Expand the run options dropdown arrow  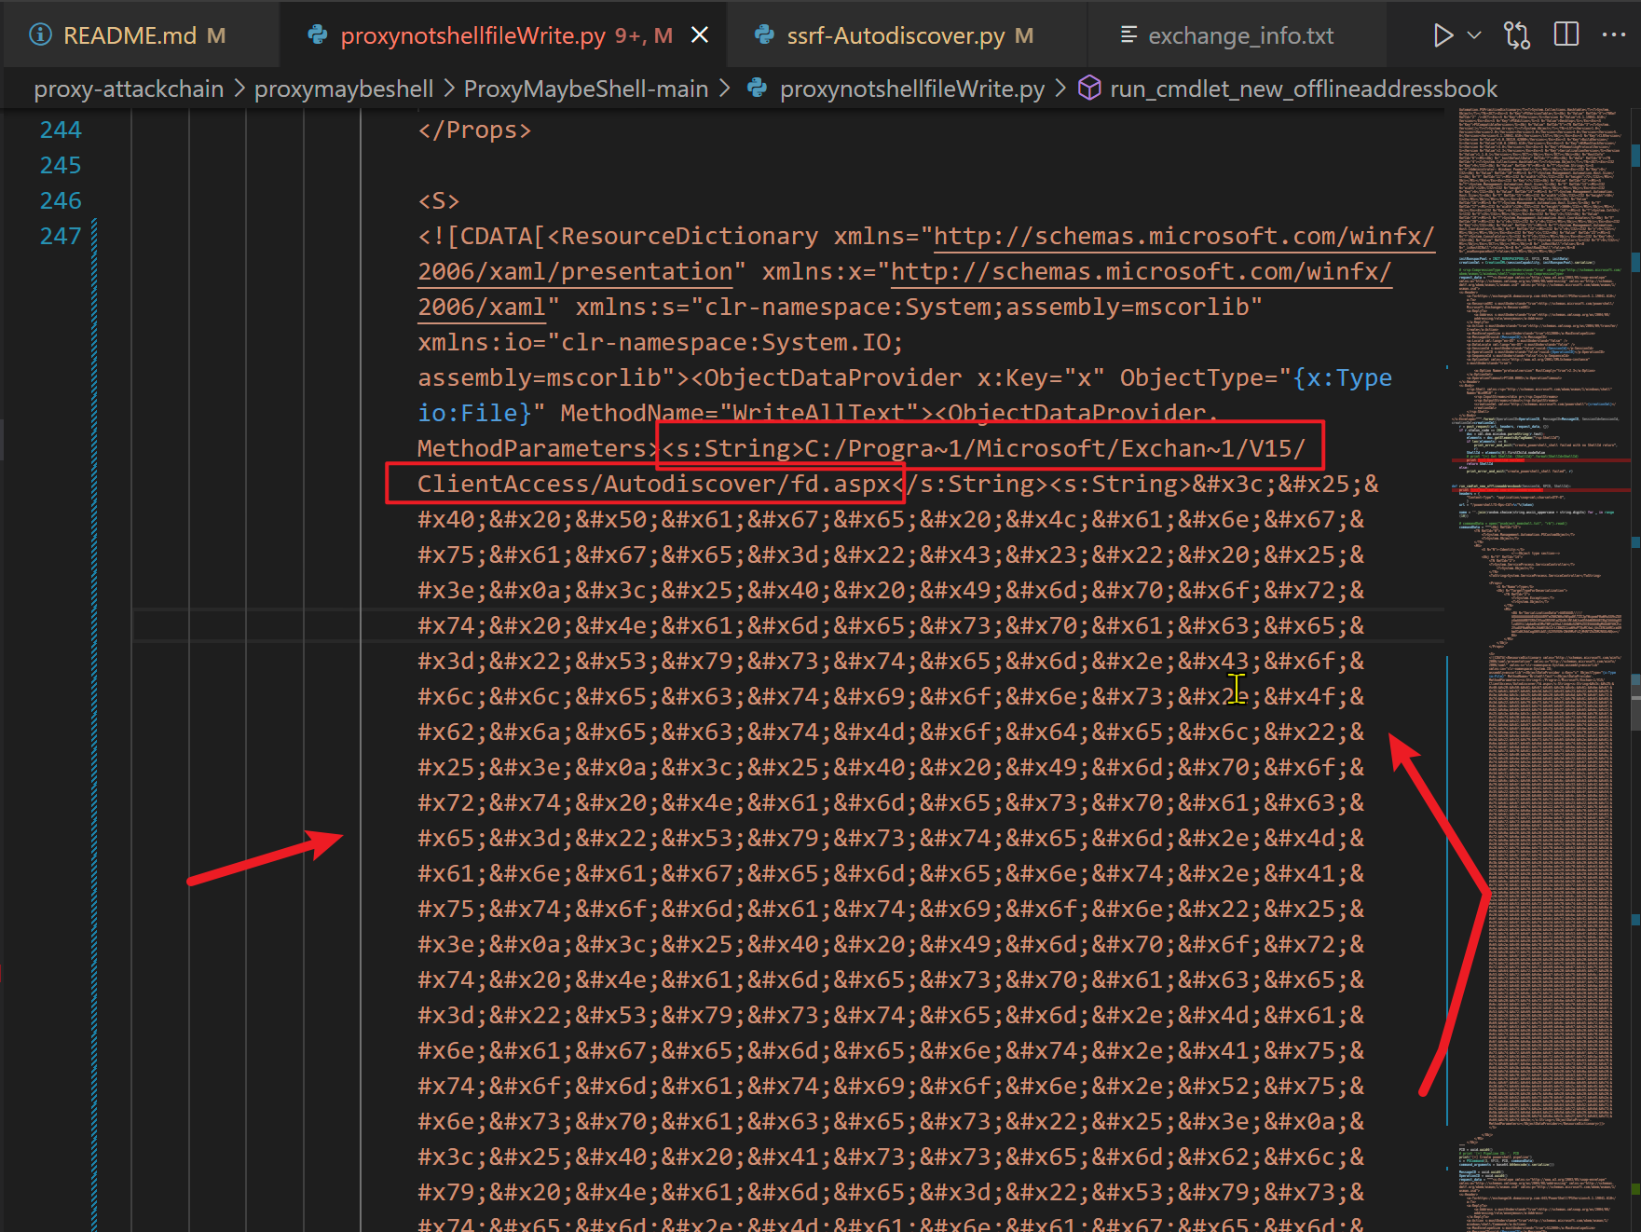click(1474, 35)
